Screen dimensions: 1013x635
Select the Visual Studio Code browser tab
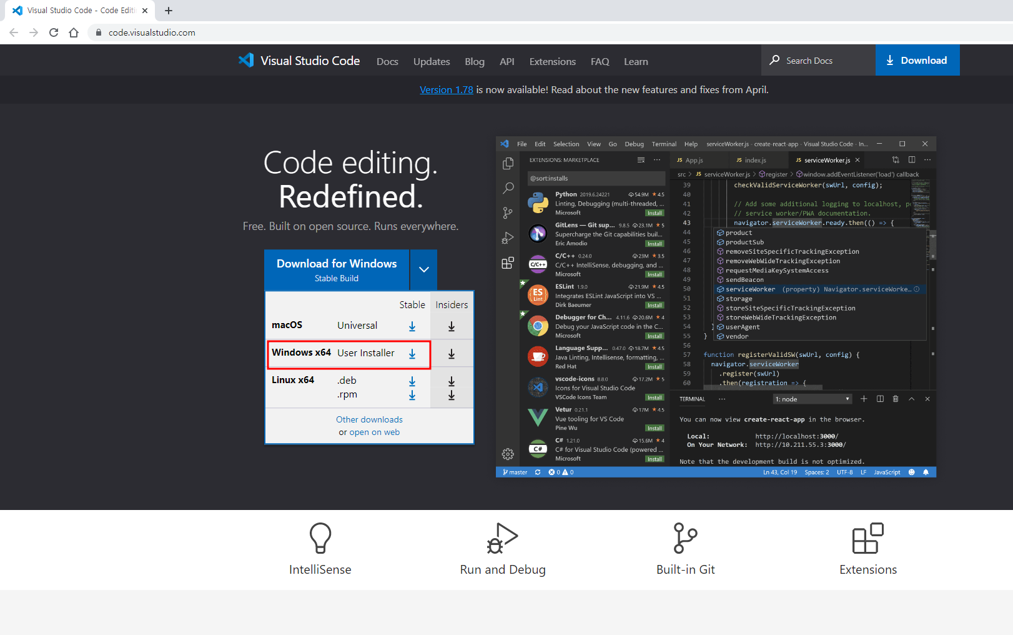[80, 11]
